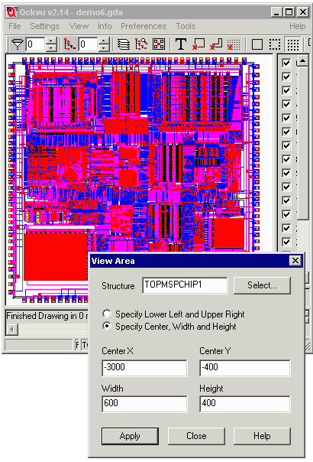The image size is (313, 462).
Task: Select the dashed outline display mode icon
Action: [x=275, y=44]
